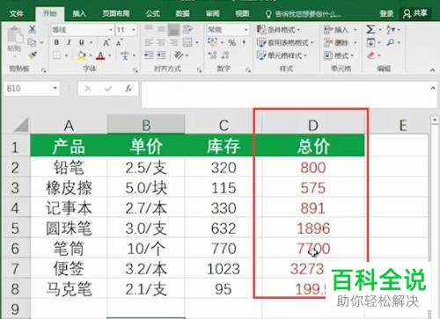This screenshot has height=319, width=440.
Task: Open Sort and Filter (A-Z) tool
Action: pos(391,29)
